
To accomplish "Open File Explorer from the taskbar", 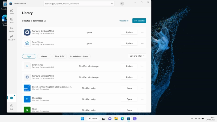I will click(x=116, y=119).
